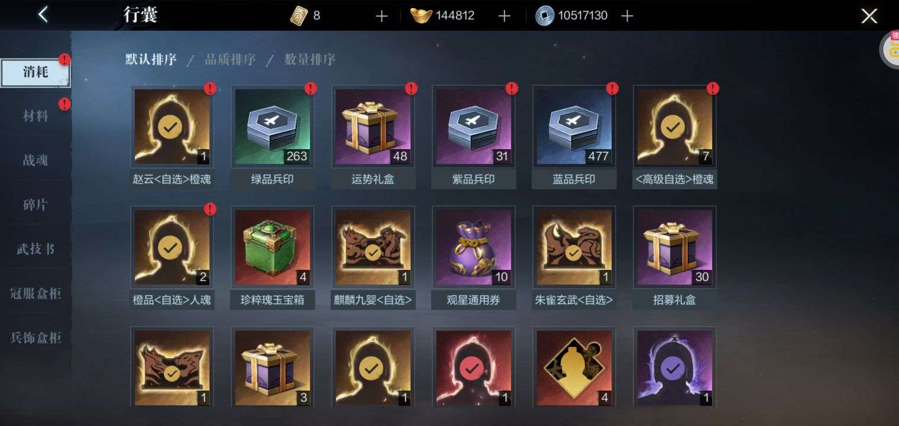Open the 战魂 category tab
899x426 pixels.
[35, 160]
